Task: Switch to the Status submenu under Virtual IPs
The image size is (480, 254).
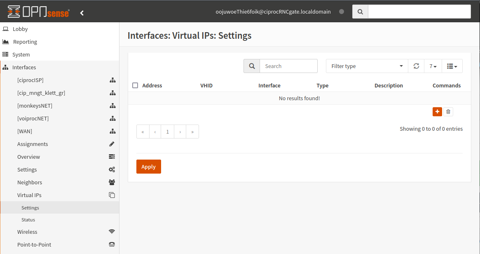Action: (x=28, y=219)
